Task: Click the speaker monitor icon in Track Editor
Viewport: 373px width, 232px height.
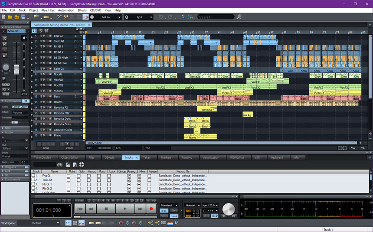Action: [24, 38]
